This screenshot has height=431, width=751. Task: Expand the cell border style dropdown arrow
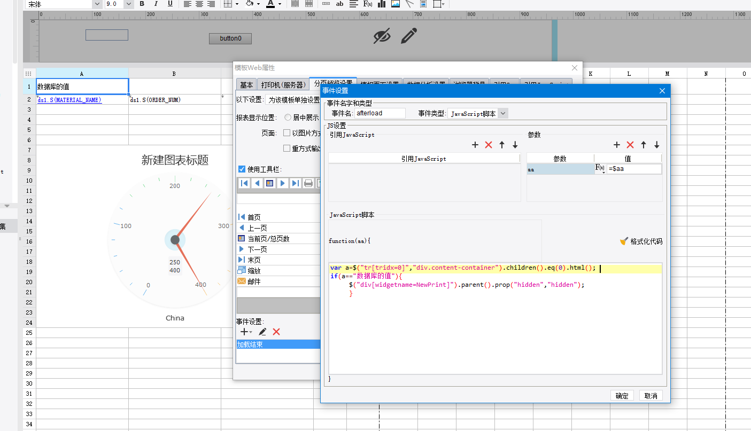(238, 4)
